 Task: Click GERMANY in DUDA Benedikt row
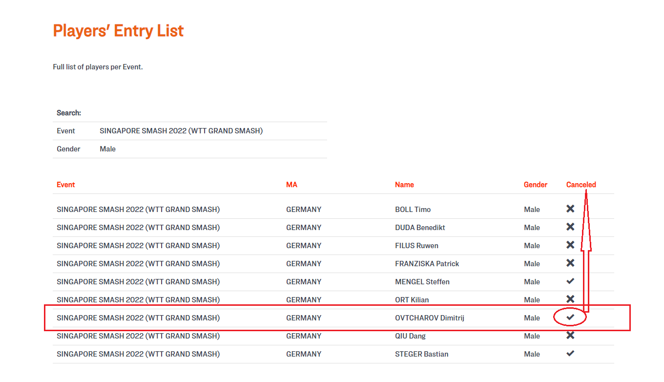304,228
